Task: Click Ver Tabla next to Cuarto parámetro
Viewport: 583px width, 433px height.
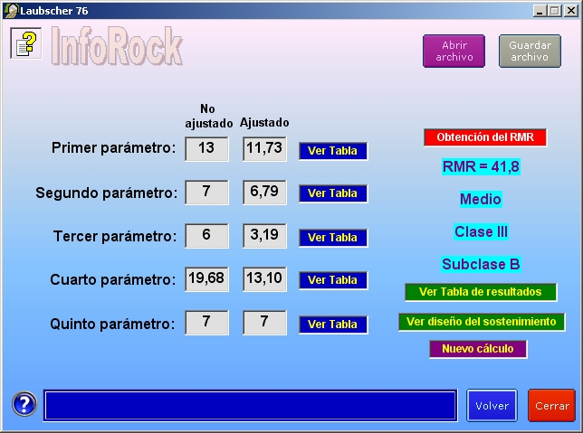Action: click(333, 280)
